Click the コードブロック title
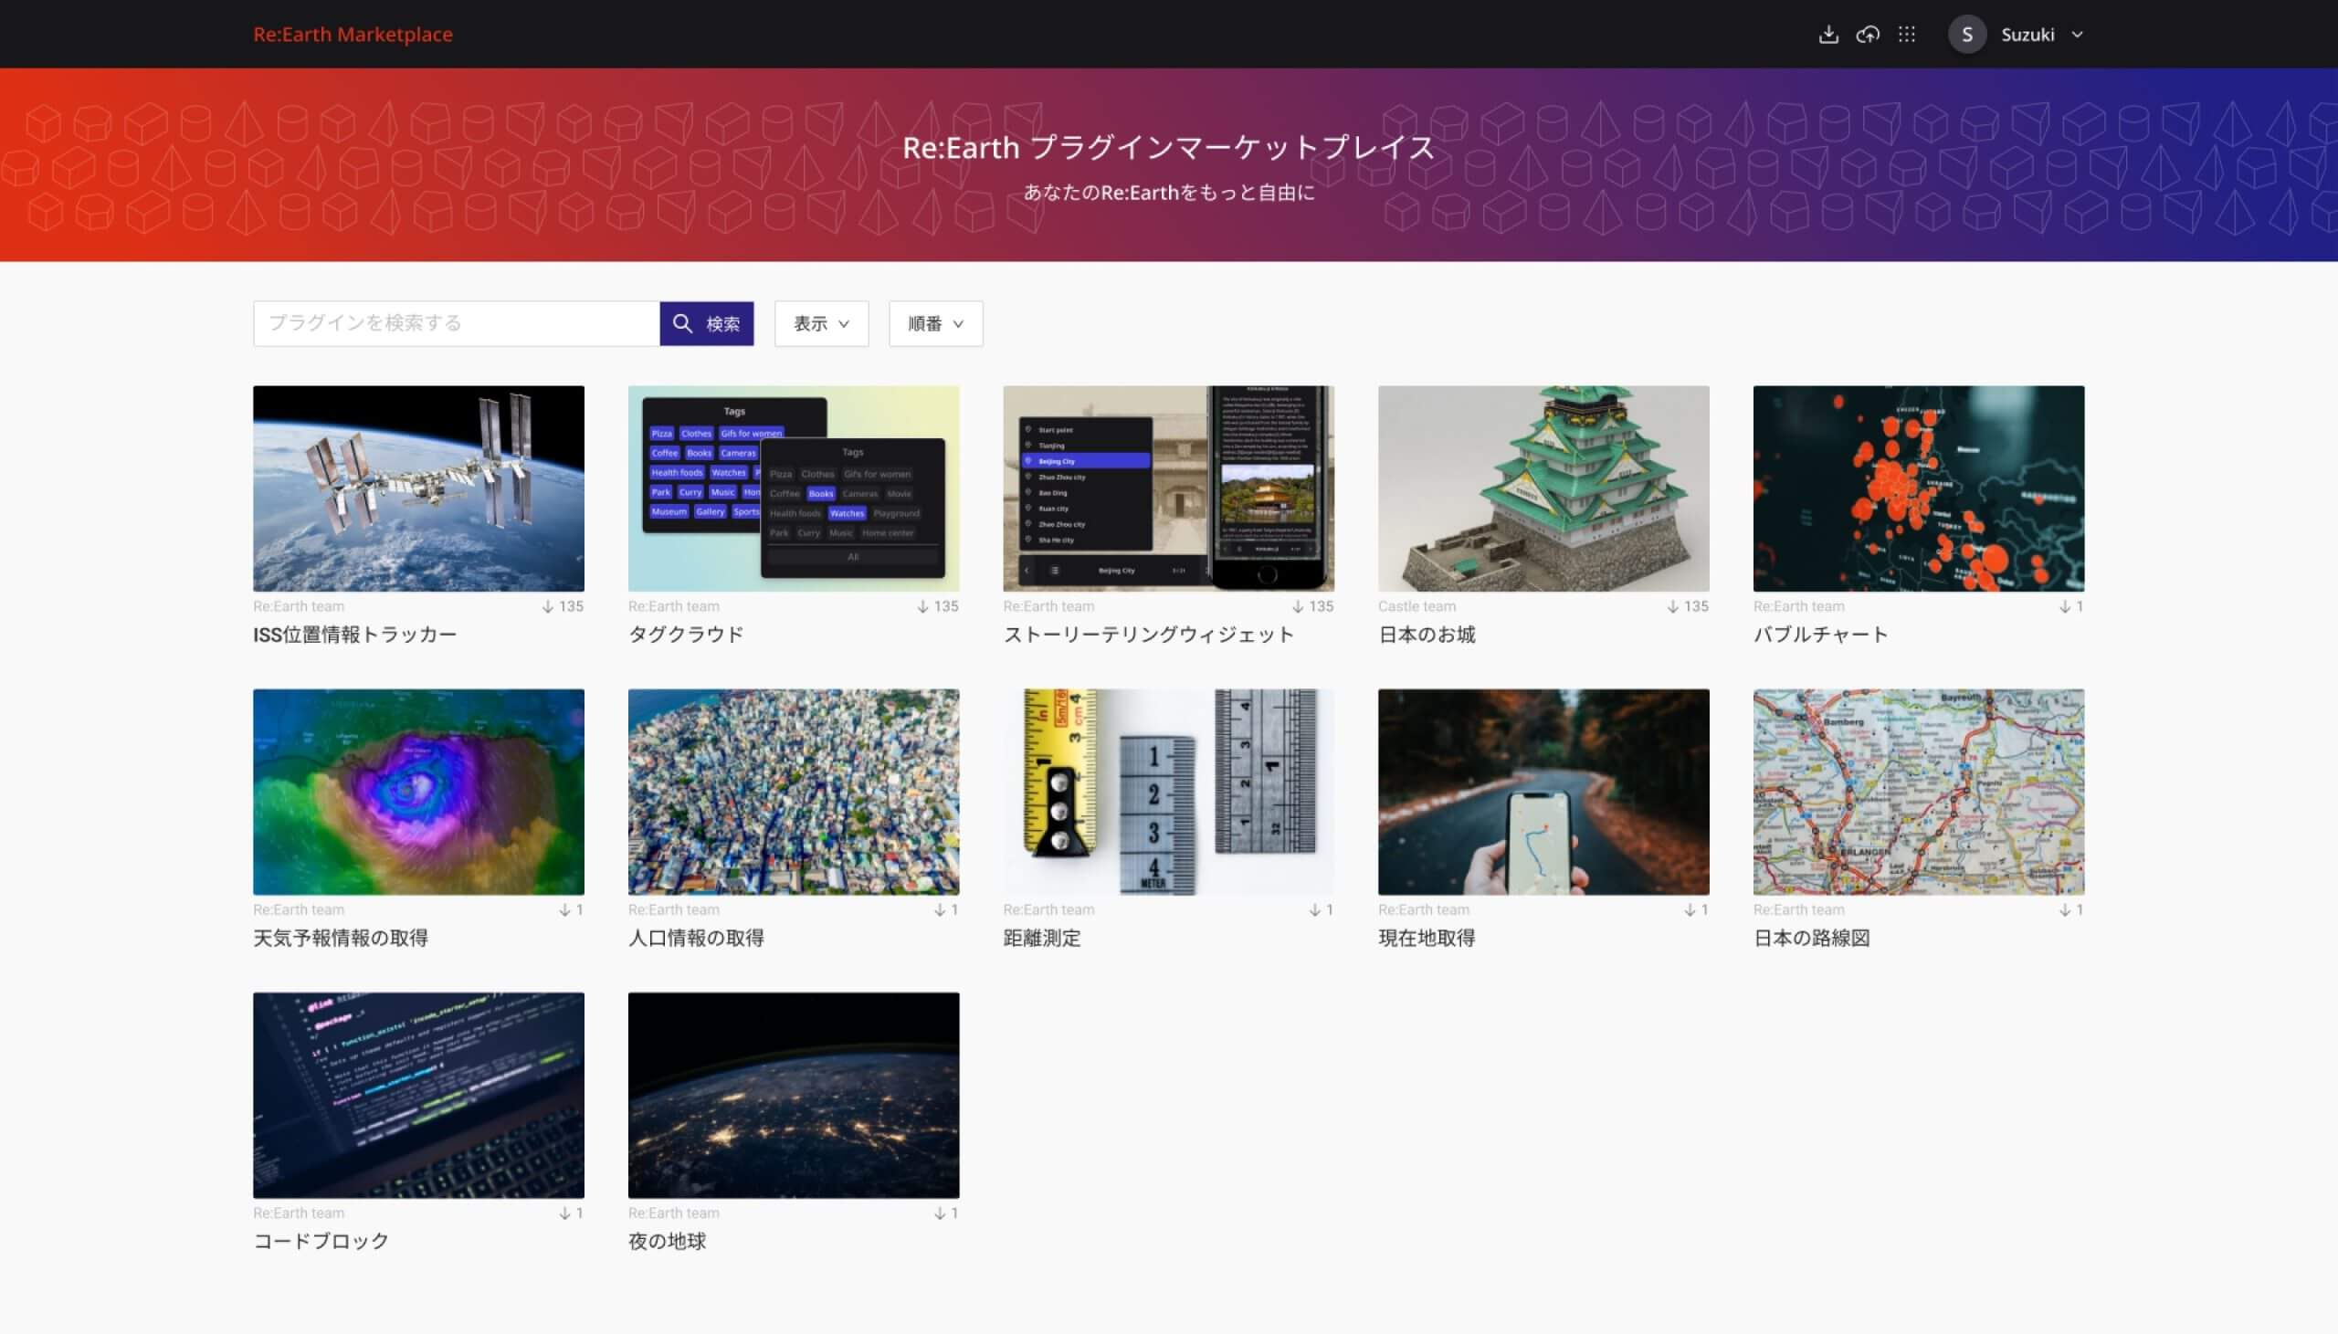The image size is (2338, 1334). coord(321,1241)
